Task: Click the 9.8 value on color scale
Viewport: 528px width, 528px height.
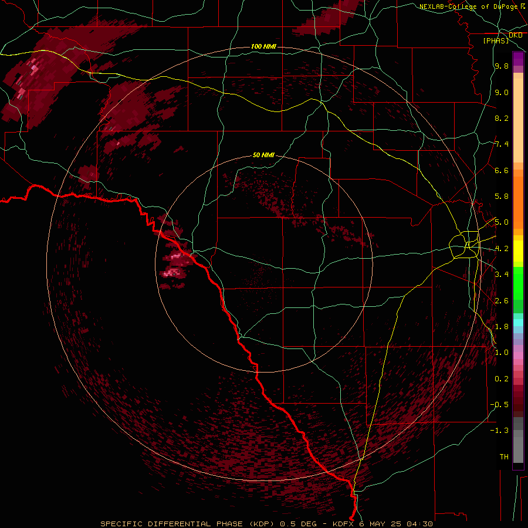Action: pyautogui.click(x=502, y=66)
